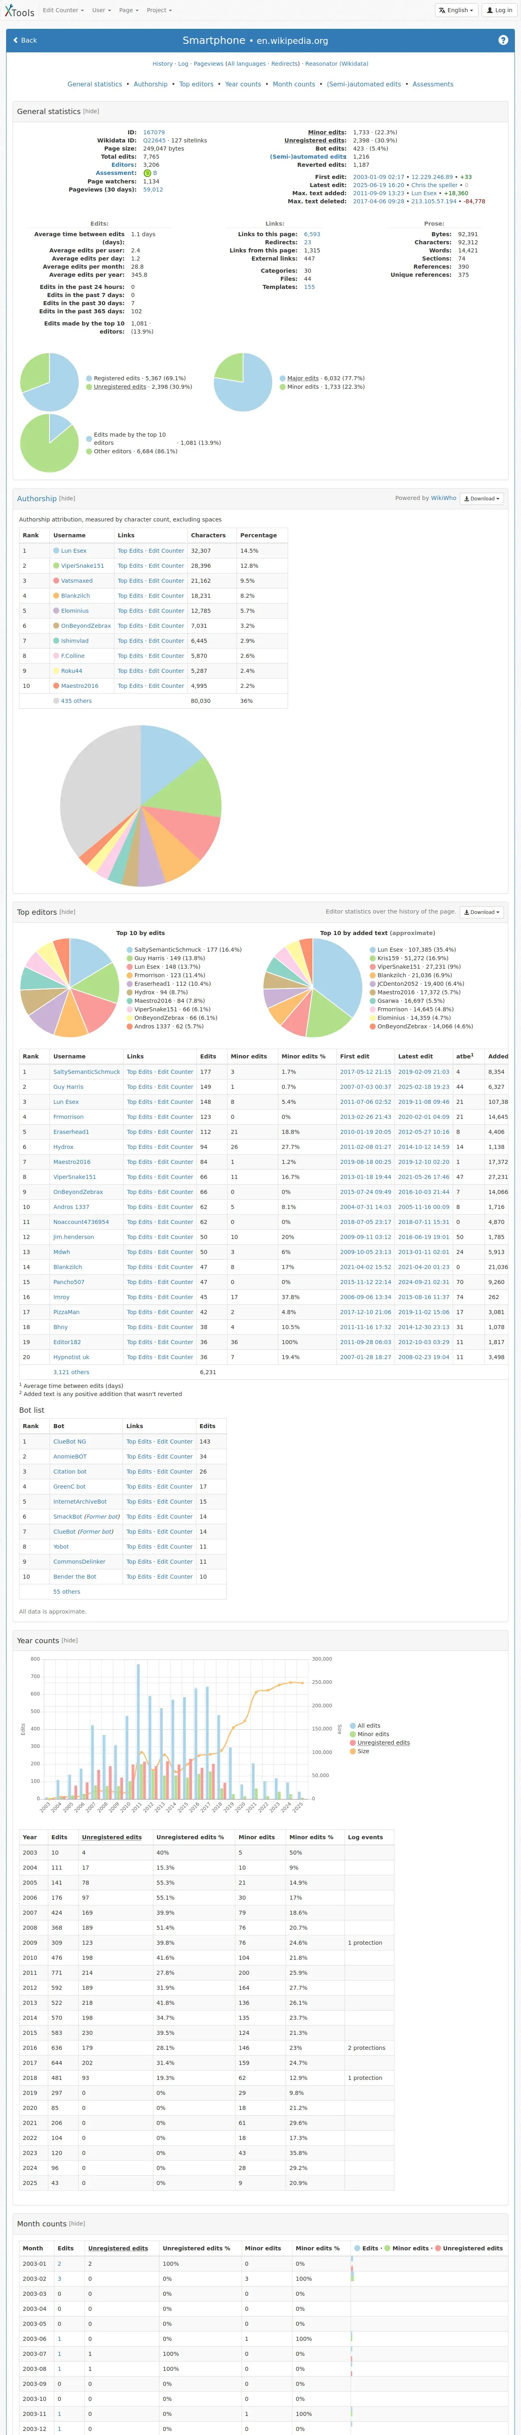Toggle All edits series in Year counts chart legend
This screenshot has width=521, height=2435.
coord(365,1725)
